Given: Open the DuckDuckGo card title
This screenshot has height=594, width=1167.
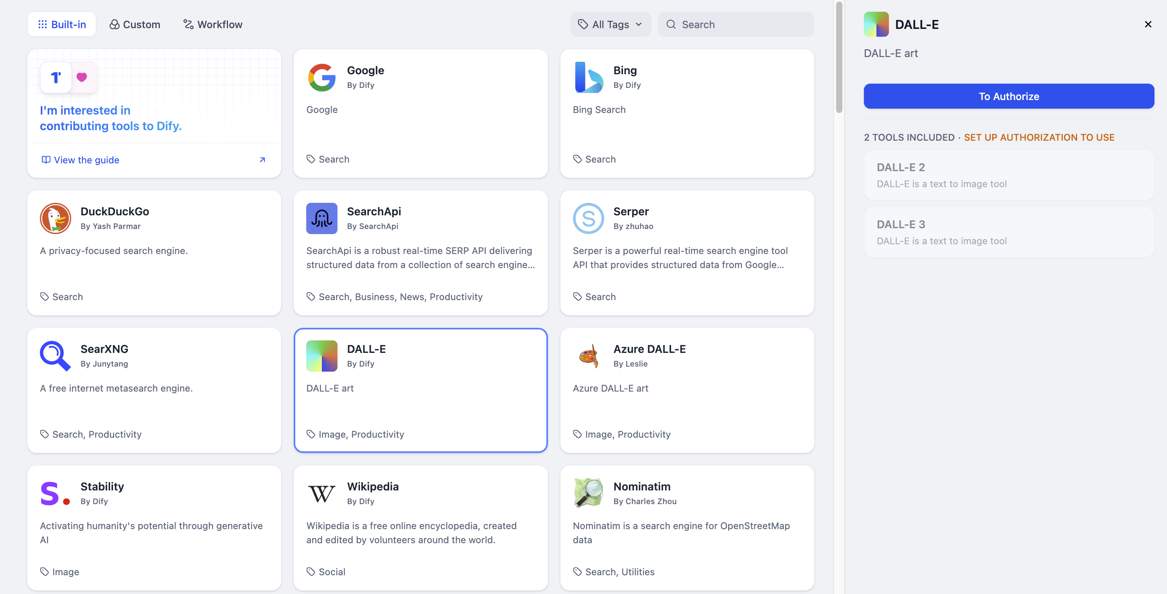Looking at the screenshot, I should (x=115, y=211).
